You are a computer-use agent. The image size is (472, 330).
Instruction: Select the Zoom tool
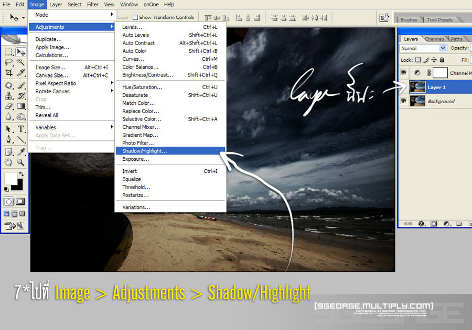pyautogui.click(x=21, y=162)
